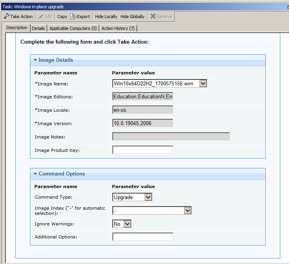This screenshot has height=264, width=289.
Task: Click the Image Version field
Action: (x=143, y=123)
